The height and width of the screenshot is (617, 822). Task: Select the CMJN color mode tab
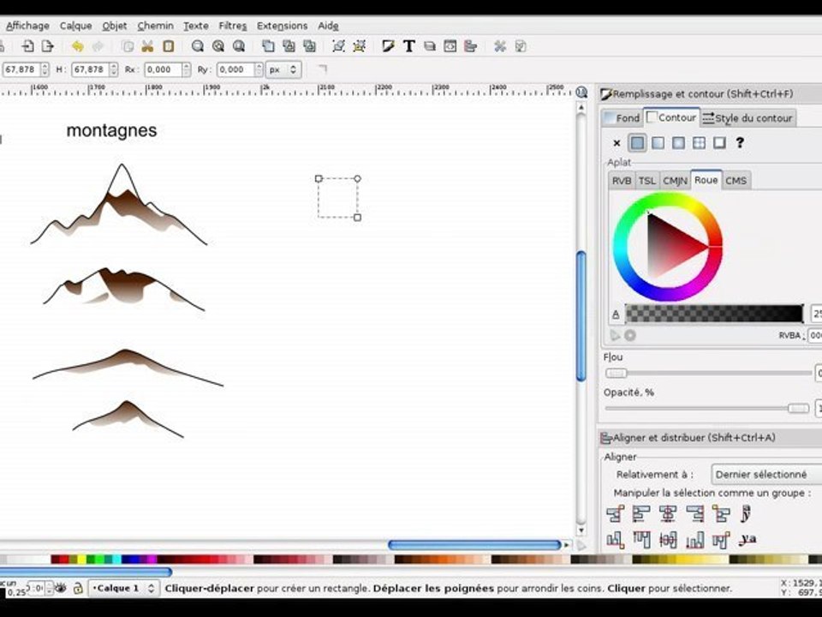[x=675, y=181]
